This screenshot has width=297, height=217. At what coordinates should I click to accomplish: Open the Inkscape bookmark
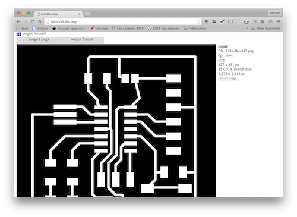[99, 29]
